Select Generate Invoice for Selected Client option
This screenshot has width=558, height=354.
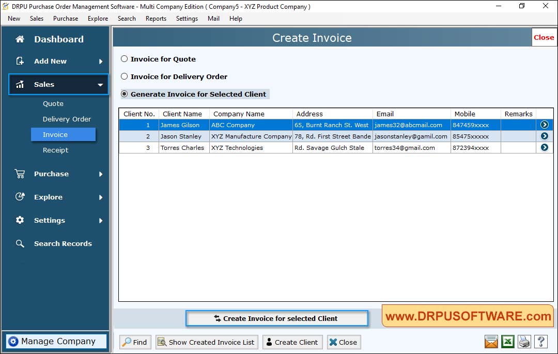point(124,94)
